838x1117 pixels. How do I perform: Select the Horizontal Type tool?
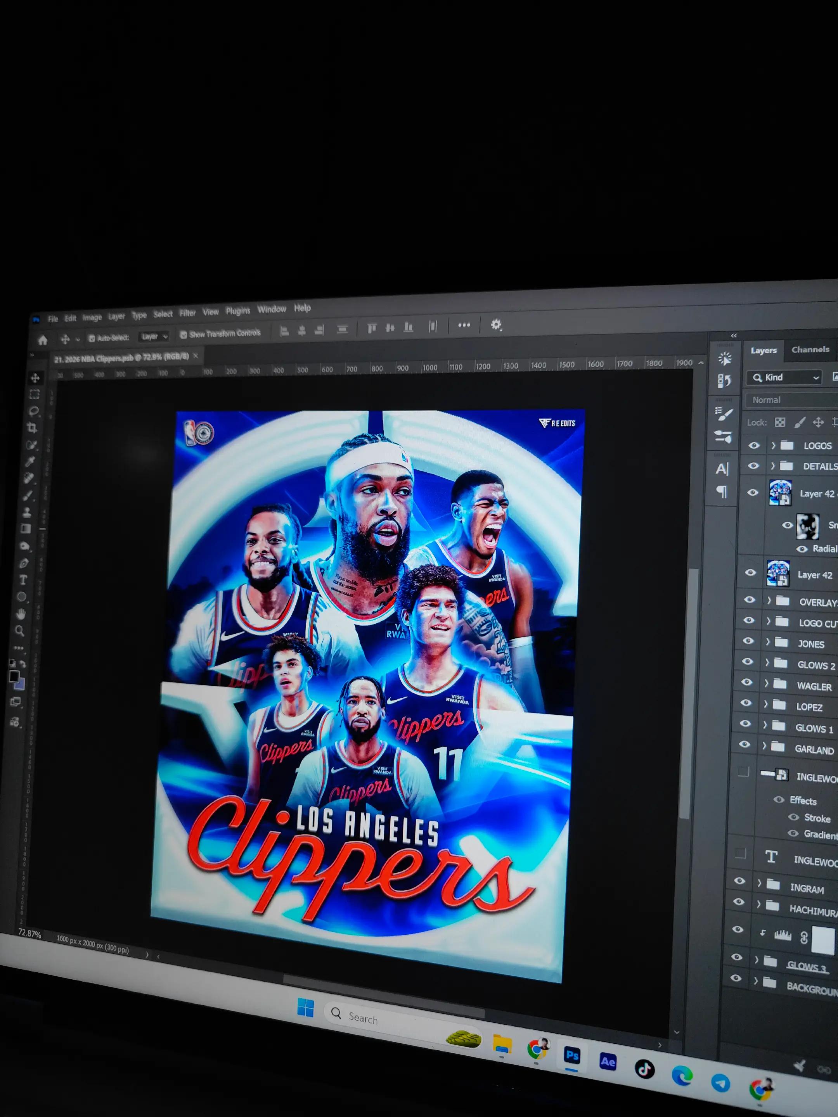23,580
